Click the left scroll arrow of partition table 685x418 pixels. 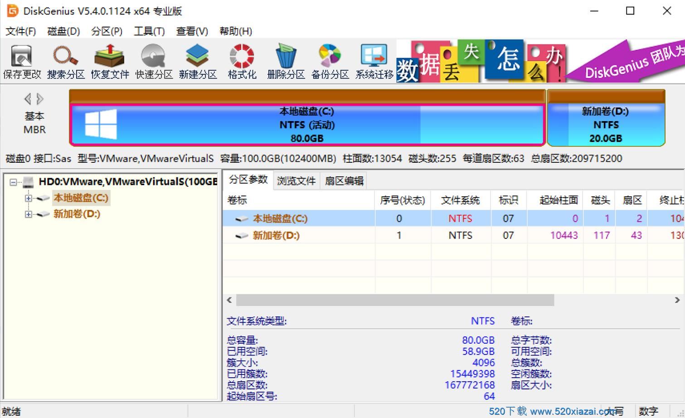tap(229, 300)
